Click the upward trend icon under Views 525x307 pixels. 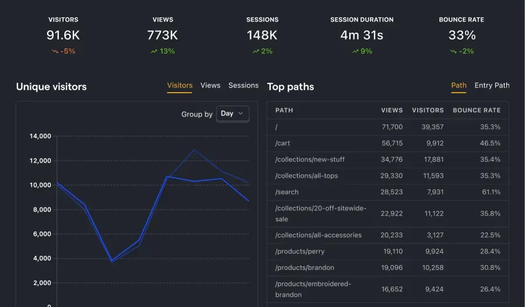coord(154,51)
